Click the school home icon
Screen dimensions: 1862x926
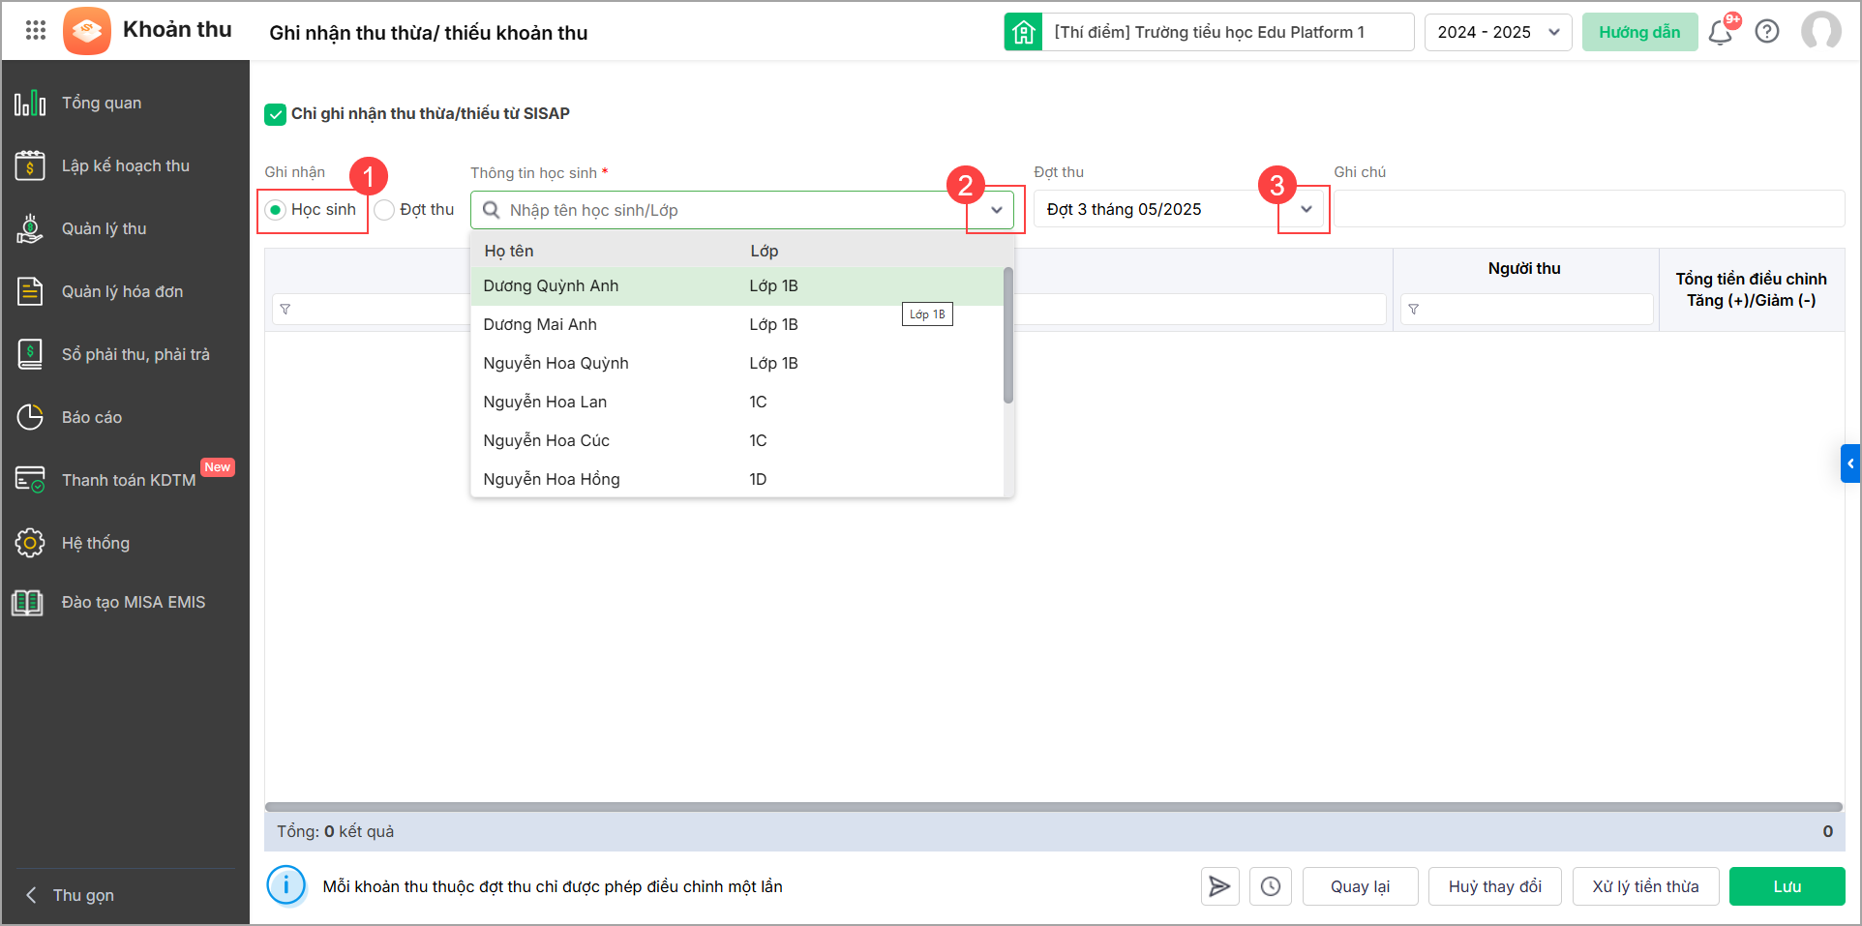tap(1023, 32)
